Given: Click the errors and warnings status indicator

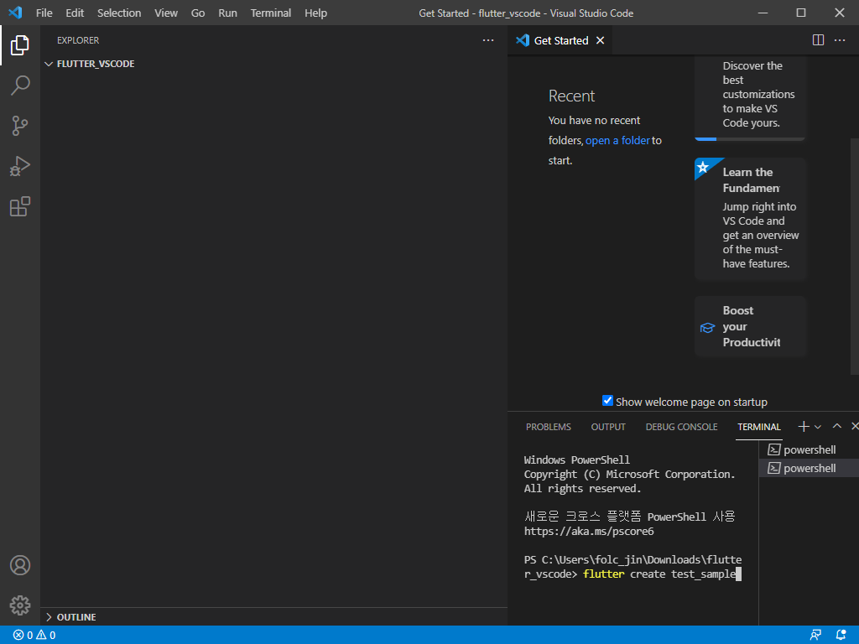Looking at the screenshot, I should point(34,636).
